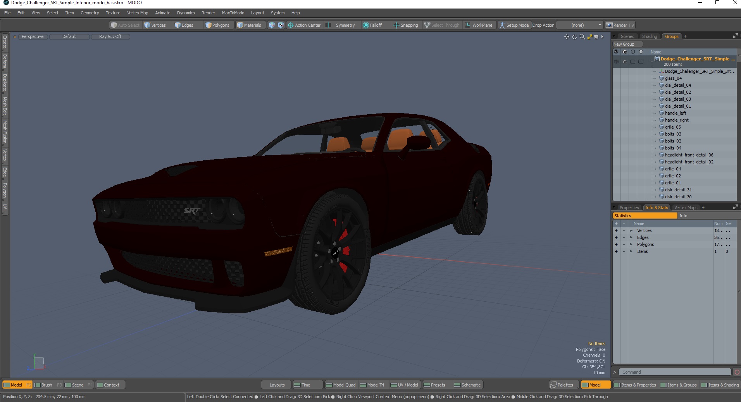Toggle the Ray GL: Off button

pyautogui.click(x=110, y=37)
